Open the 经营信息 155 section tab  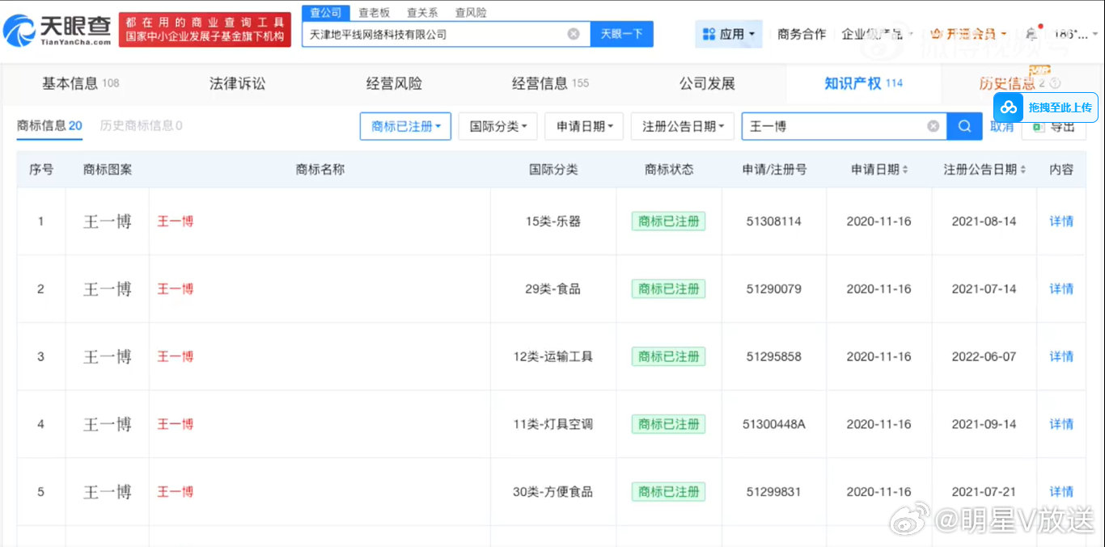(x=550, y=82)
